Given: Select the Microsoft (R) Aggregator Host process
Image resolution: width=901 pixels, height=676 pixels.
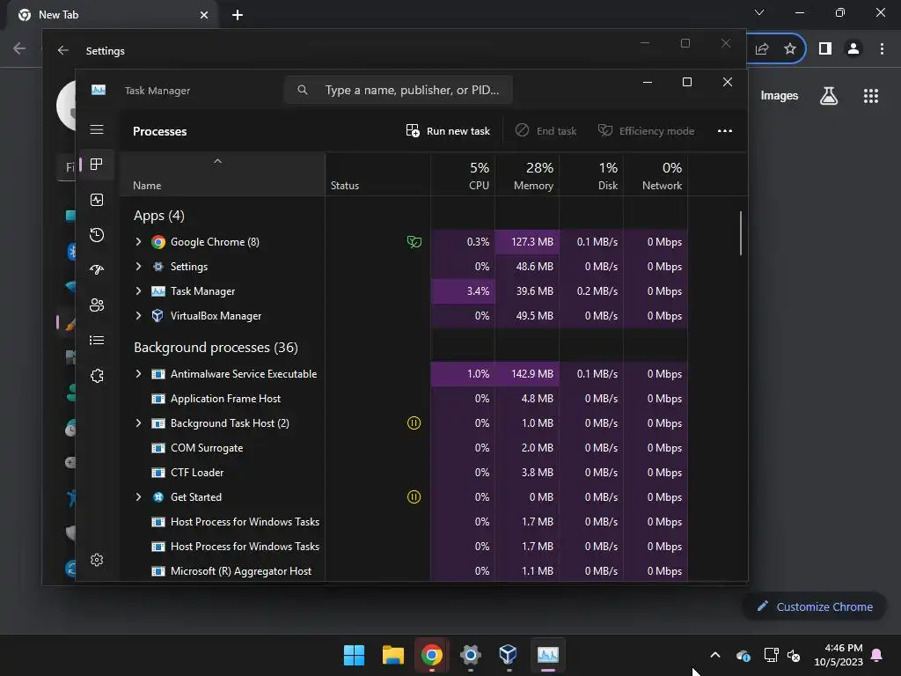Looking at the screenshot, I should (241, 571).
